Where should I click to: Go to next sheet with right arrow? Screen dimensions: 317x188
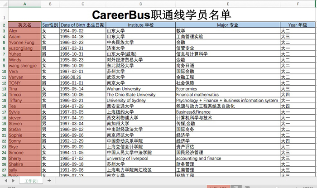tap(13, 180)
